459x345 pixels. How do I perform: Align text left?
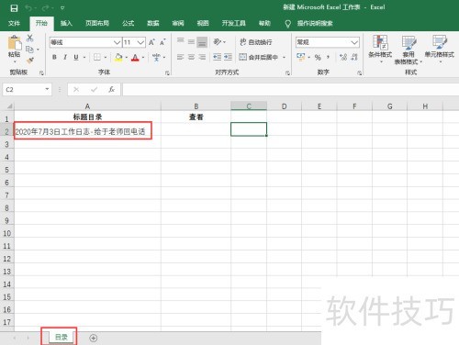(x=181, y=57)
